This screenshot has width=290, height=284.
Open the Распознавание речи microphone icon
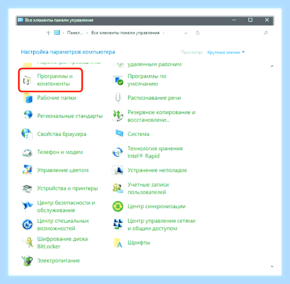[x=118, y=98]
